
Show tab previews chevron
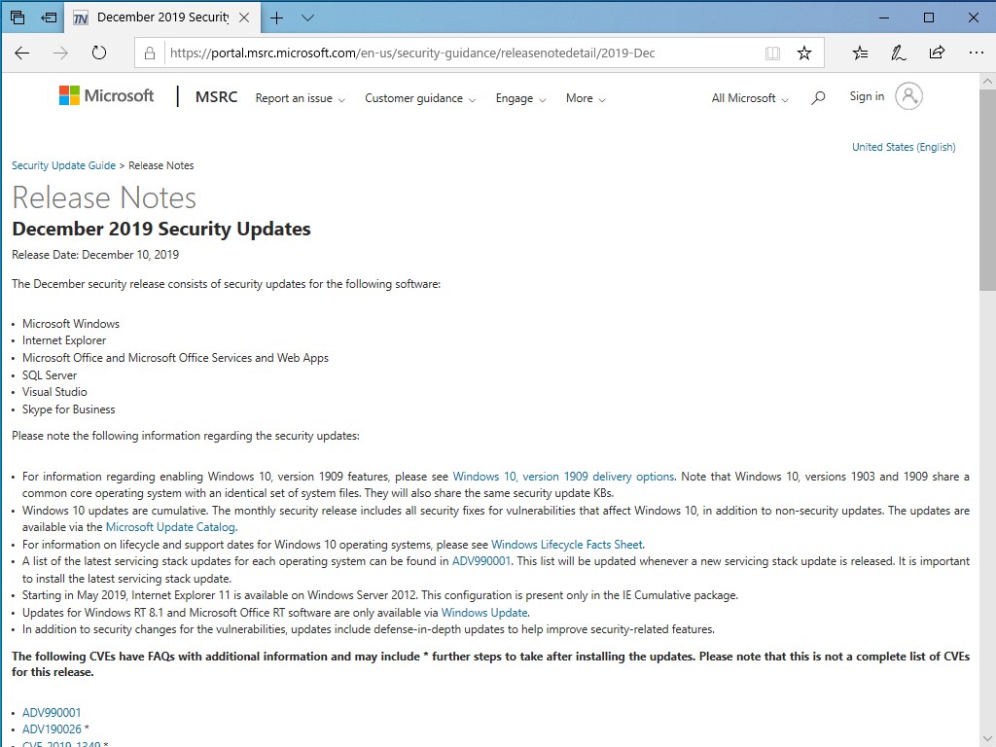coord(308,18)
